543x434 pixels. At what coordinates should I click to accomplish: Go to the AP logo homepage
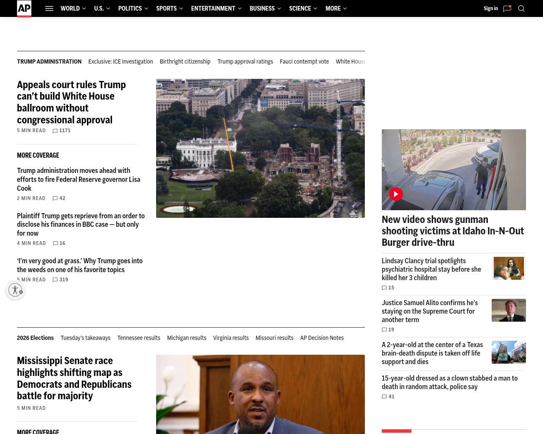tap(24, 8)
